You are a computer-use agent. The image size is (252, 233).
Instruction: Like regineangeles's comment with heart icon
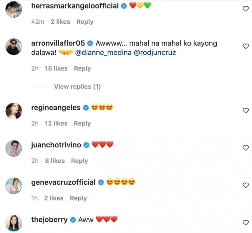246,111
